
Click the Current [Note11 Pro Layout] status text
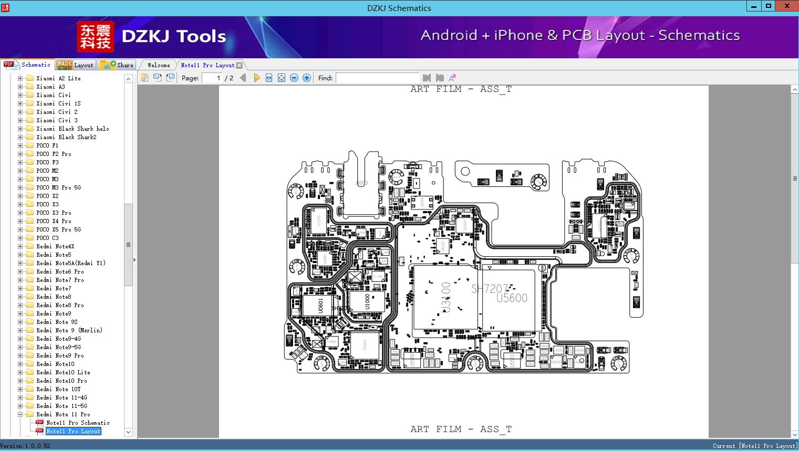coord(755,446)
